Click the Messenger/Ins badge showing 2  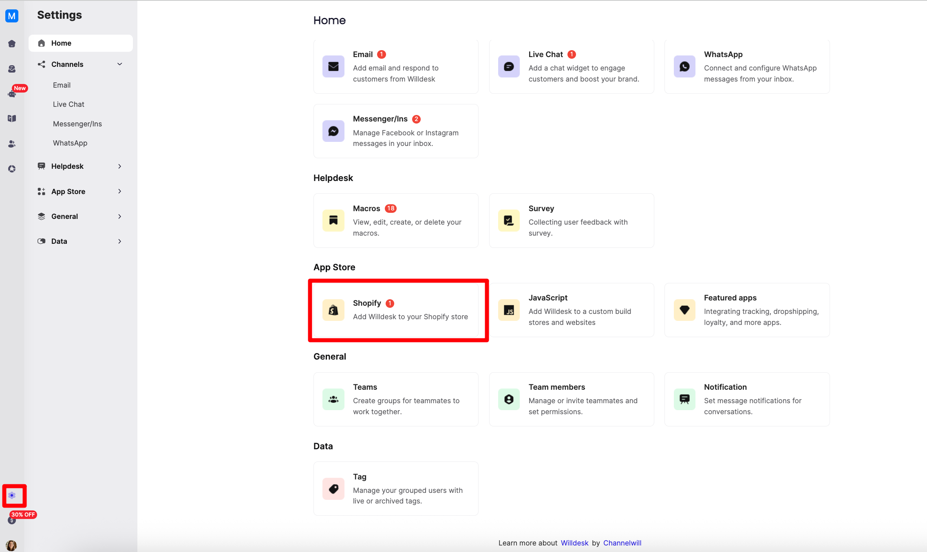tap(416, 119)
